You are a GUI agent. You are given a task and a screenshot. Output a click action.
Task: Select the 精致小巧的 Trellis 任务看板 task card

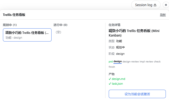click(27, 35)
